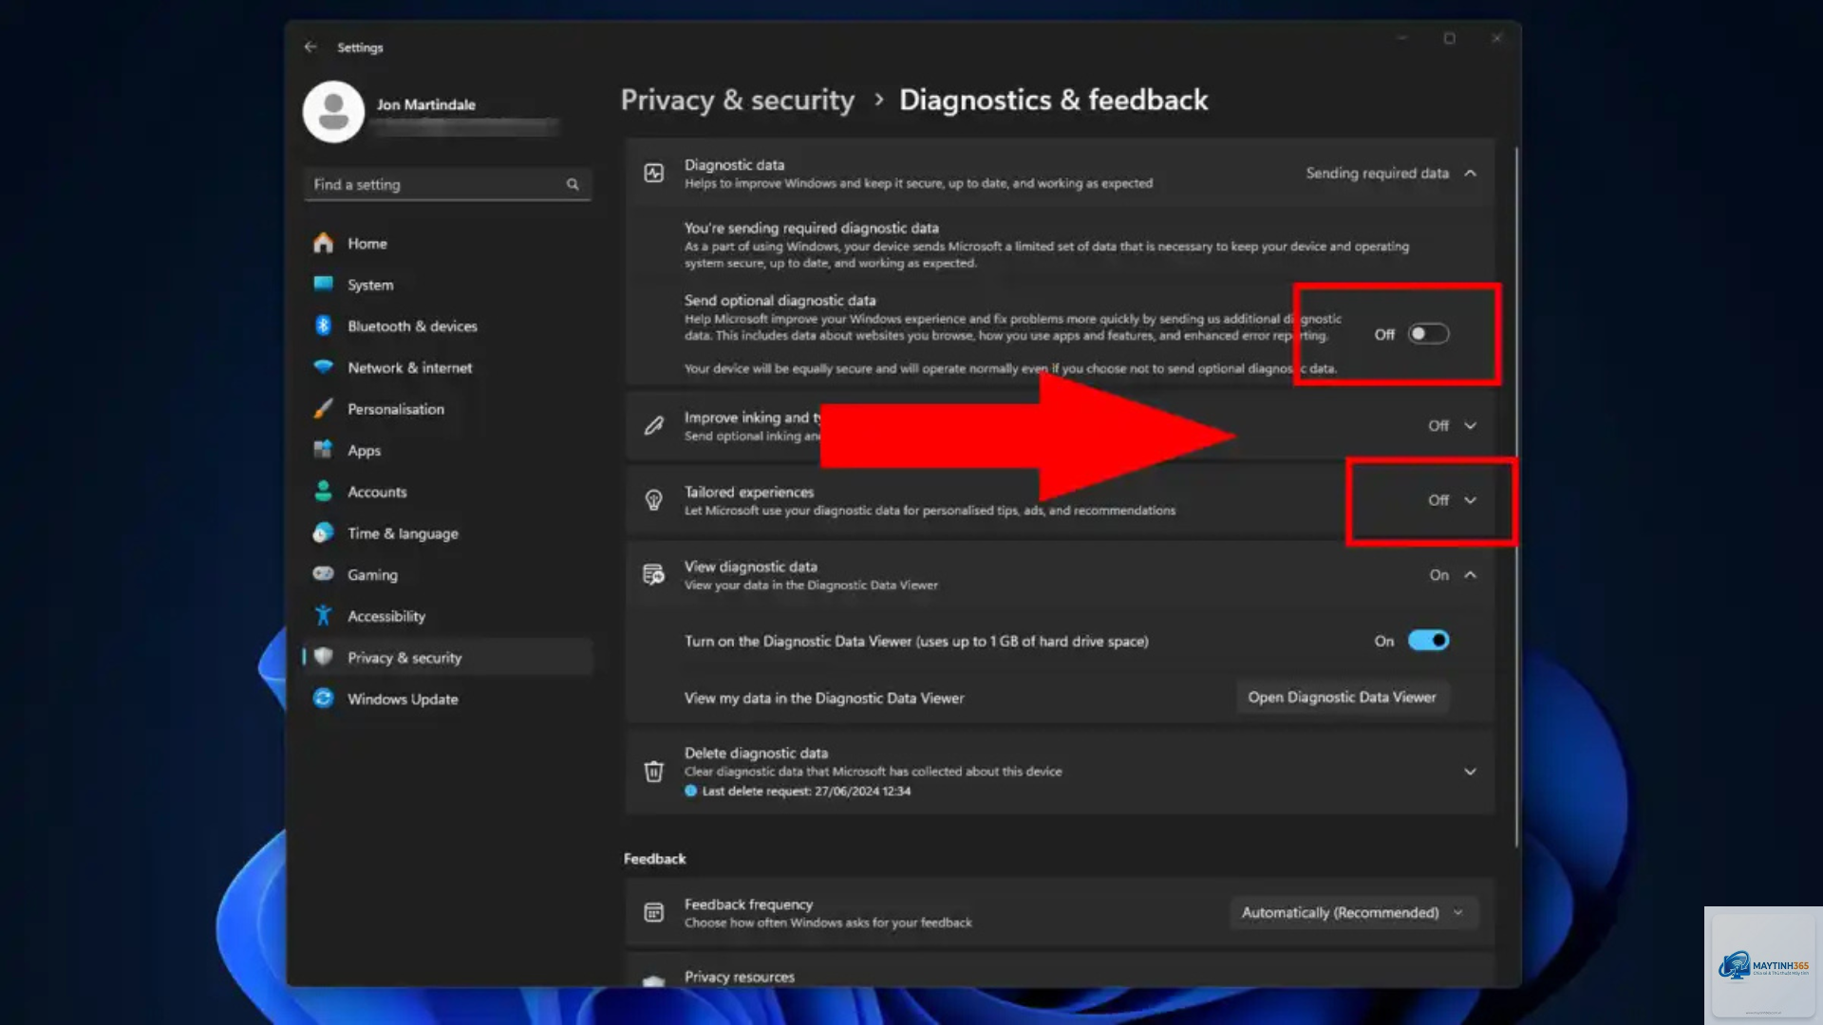Click 'View my data in the Diagnostic Data Viewer'
Image resolution: width=1823 pixels, height=1025 pixels.
tap(824, 698)
